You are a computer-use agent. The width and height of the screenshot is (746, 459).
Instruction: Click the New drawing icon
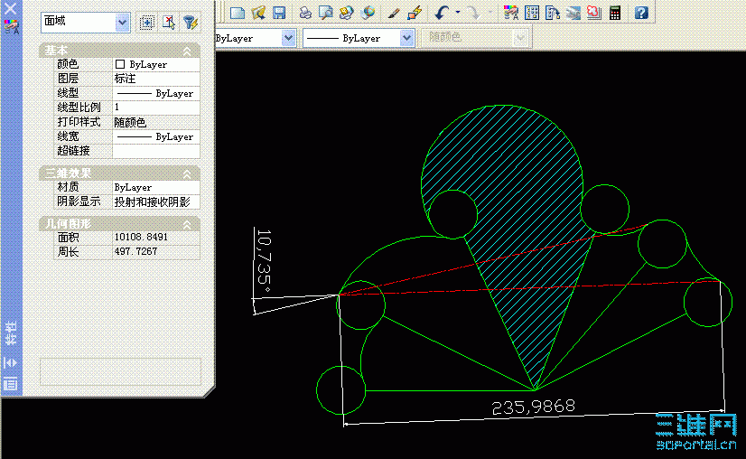click(237, 13)
